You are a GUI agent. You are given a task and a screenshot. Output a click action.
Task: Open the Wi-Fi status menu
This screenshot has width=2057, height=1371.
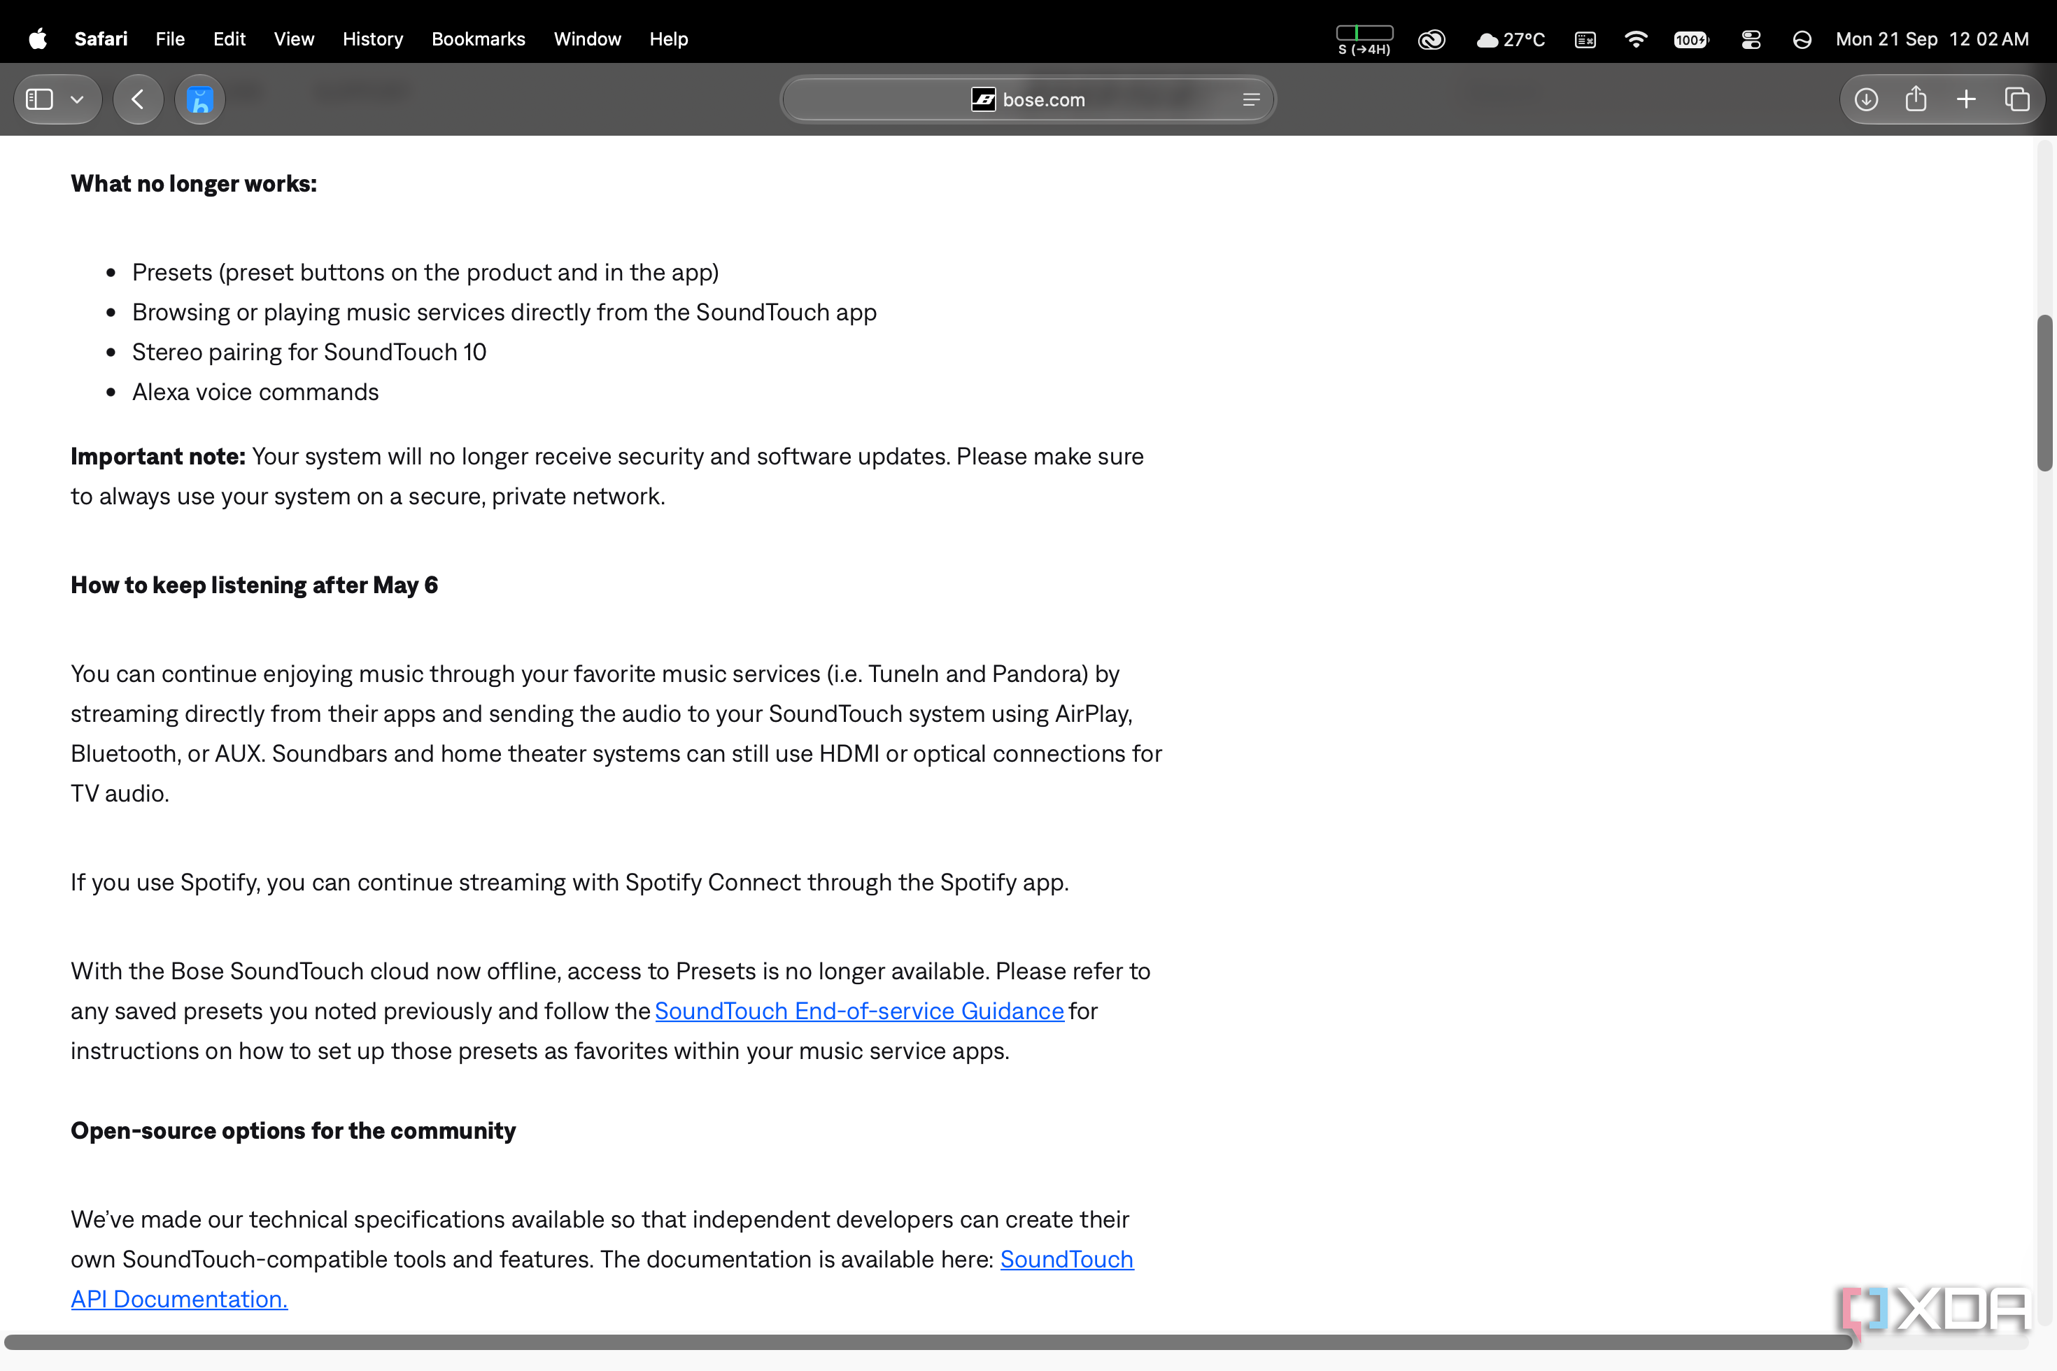coord(1636,39)
